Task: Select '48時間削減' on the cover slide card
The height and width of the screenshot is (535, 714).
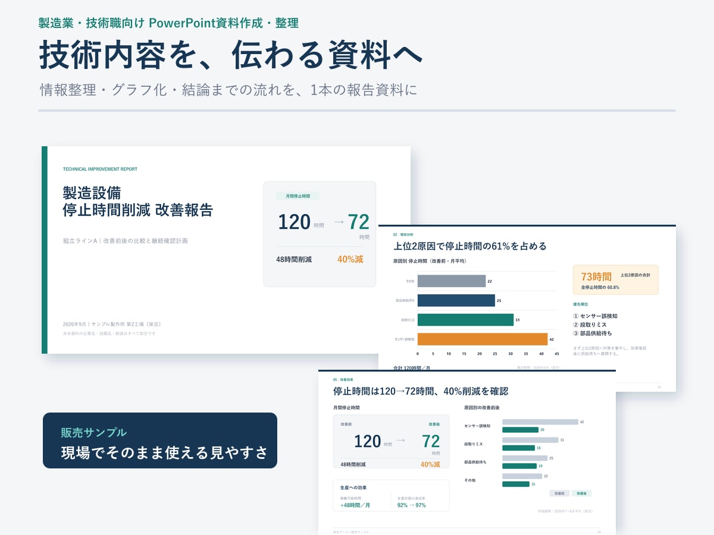Action: [294, 260]
